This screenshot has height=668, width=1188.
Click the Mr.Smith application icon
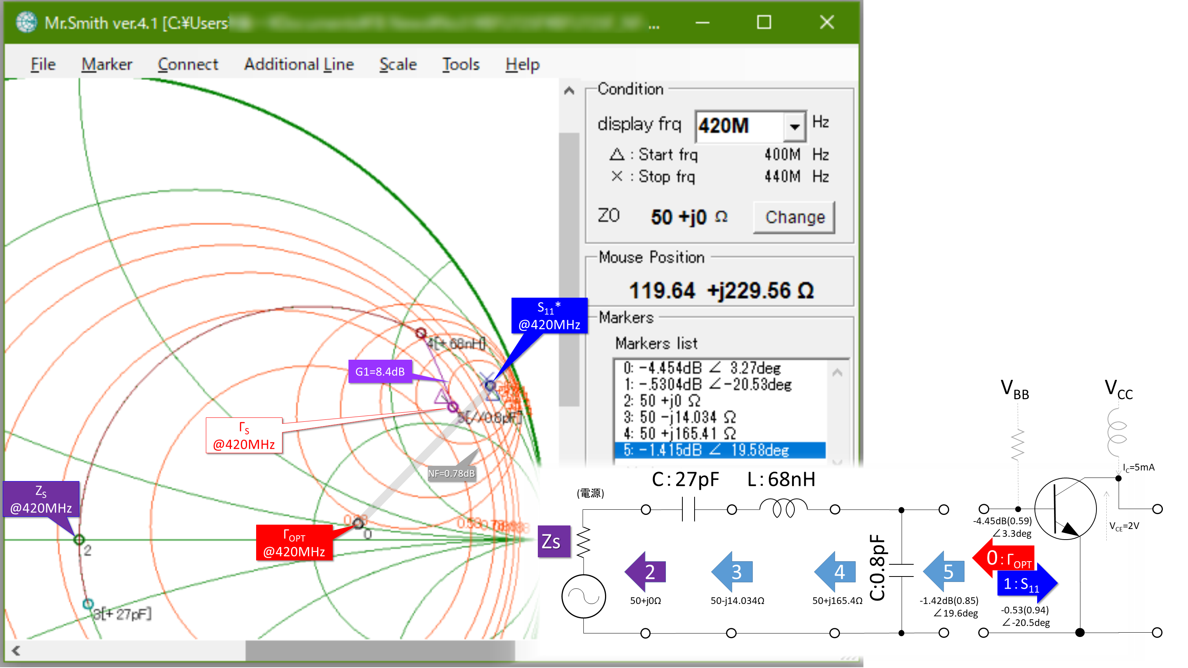click(x=26, y=22)
